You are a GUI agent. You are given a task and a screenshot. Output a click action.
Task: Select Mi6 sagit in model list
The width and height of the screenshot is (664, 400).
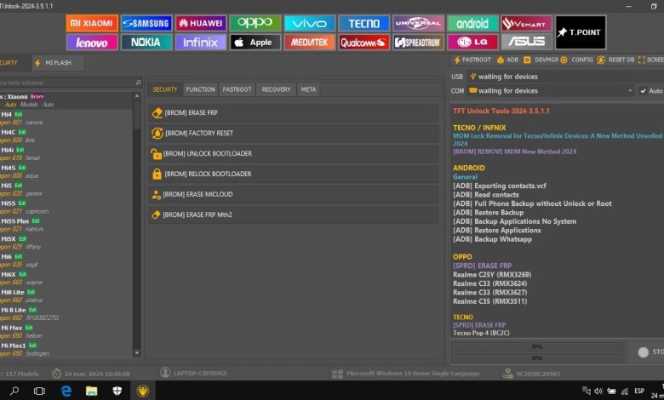66,260
